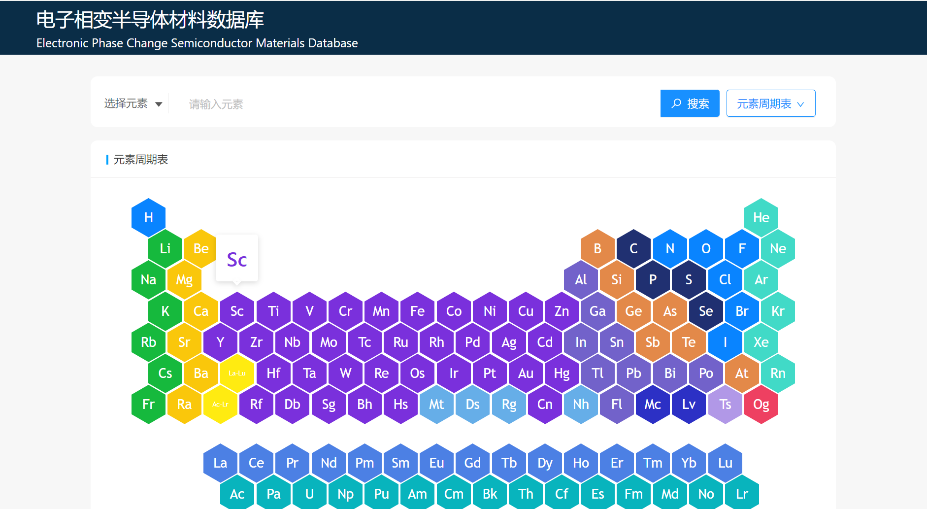Select the Selenium (Se) tile

pos(706,311)
